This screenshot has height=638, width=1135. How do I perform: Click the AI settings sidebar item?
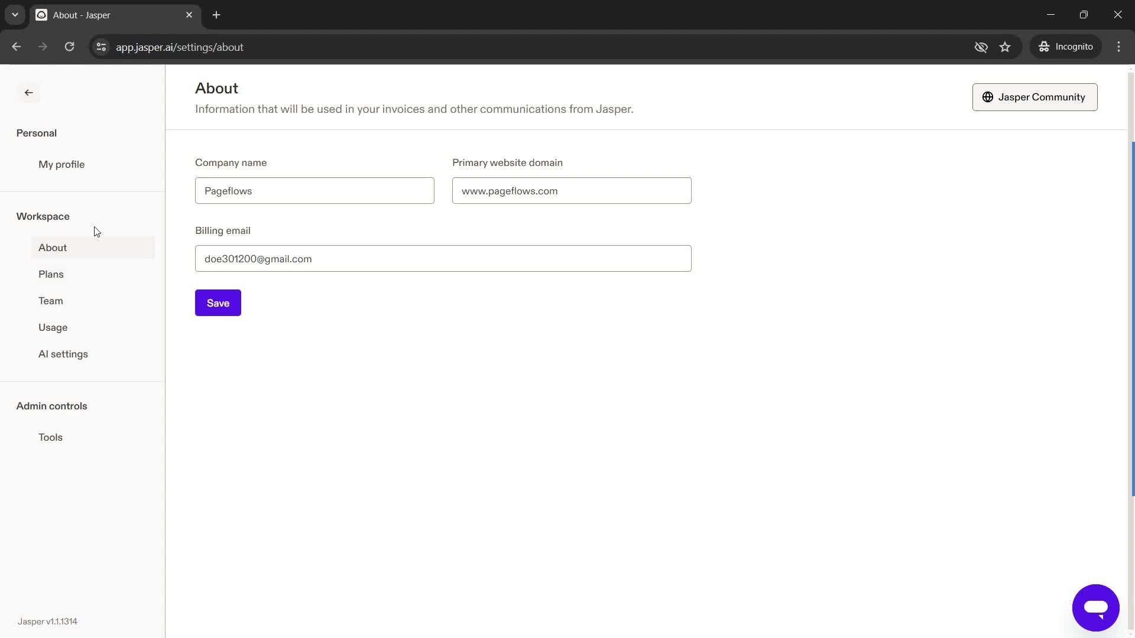coord(63,354)
